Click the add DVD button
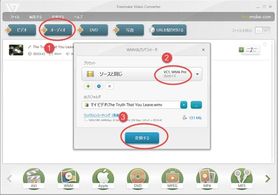This screenshot has height=195, width=278. (93, 30)
